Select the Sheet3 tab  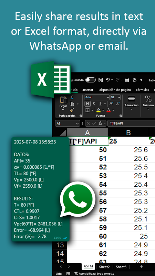(121, 267)
